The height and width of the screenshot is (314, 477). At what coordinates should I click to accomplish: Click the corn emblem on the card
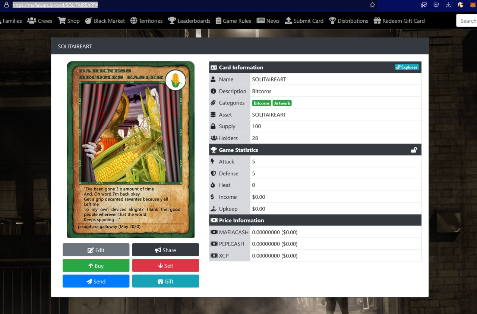(x=176, y=80)
